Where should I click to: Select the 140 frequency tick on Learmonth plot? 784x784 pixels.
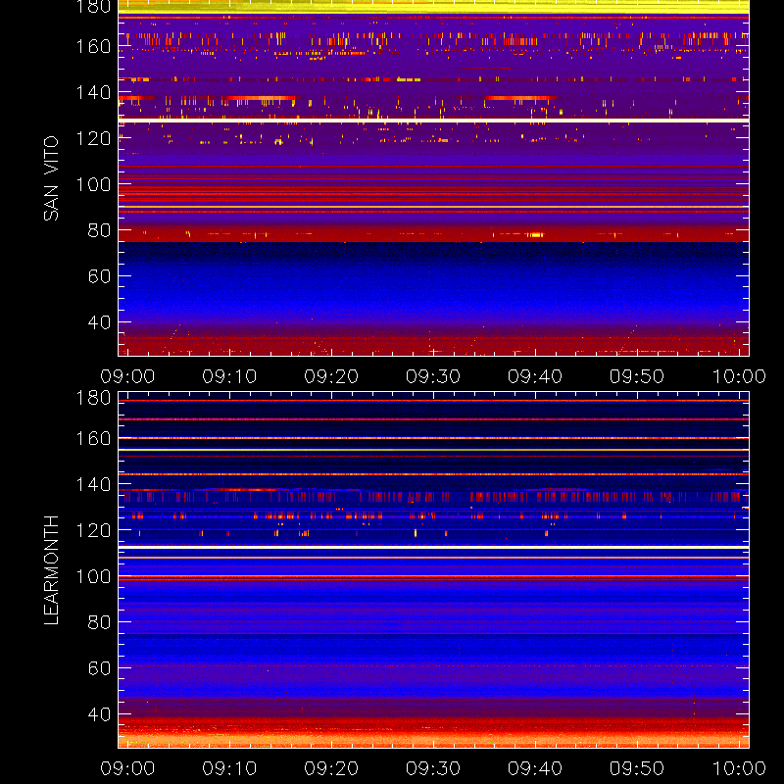(93, 484)
